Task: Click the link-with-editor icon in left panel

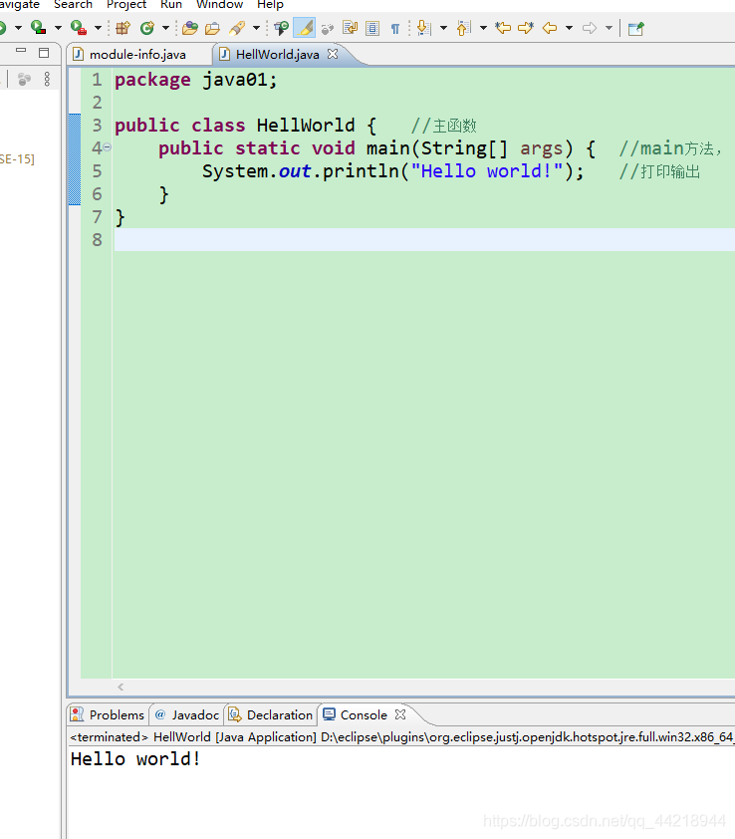Action: coord(24,79)
